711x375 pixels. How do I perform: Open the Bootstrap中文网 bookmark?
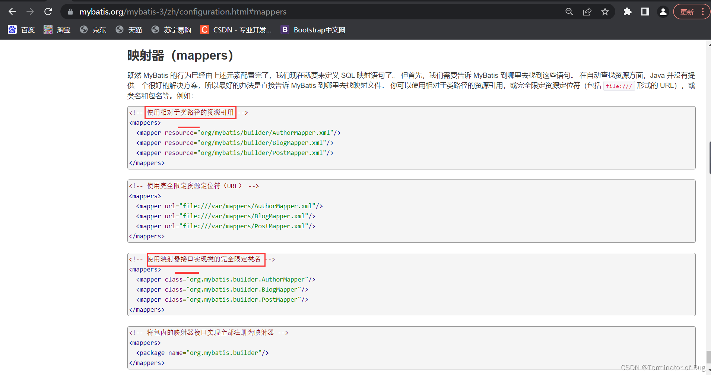pyautogui.click(x=313, y=30)
